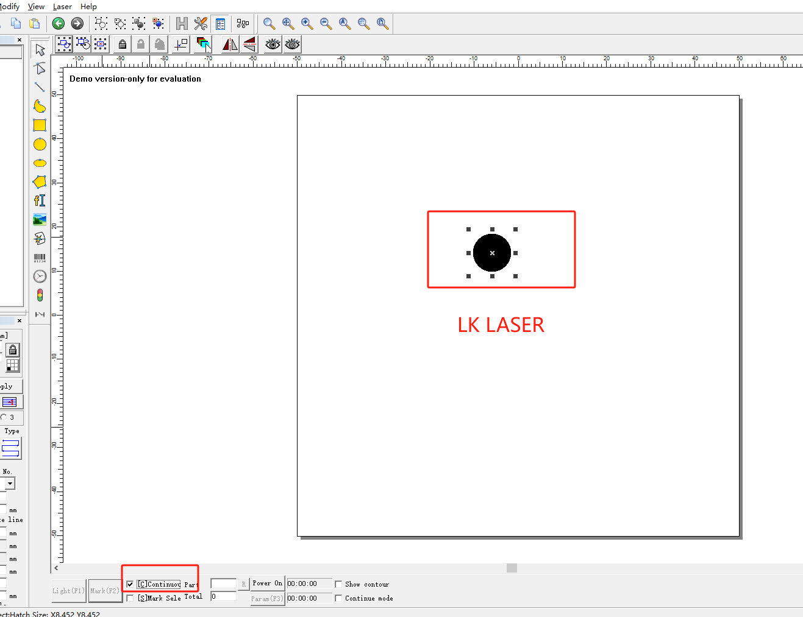803x617 pixels.
Task: Open the Help menu
Action: point(88,7)
